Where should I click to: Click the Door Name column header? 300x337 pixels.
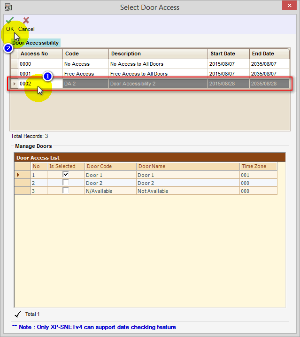[188, 166]
